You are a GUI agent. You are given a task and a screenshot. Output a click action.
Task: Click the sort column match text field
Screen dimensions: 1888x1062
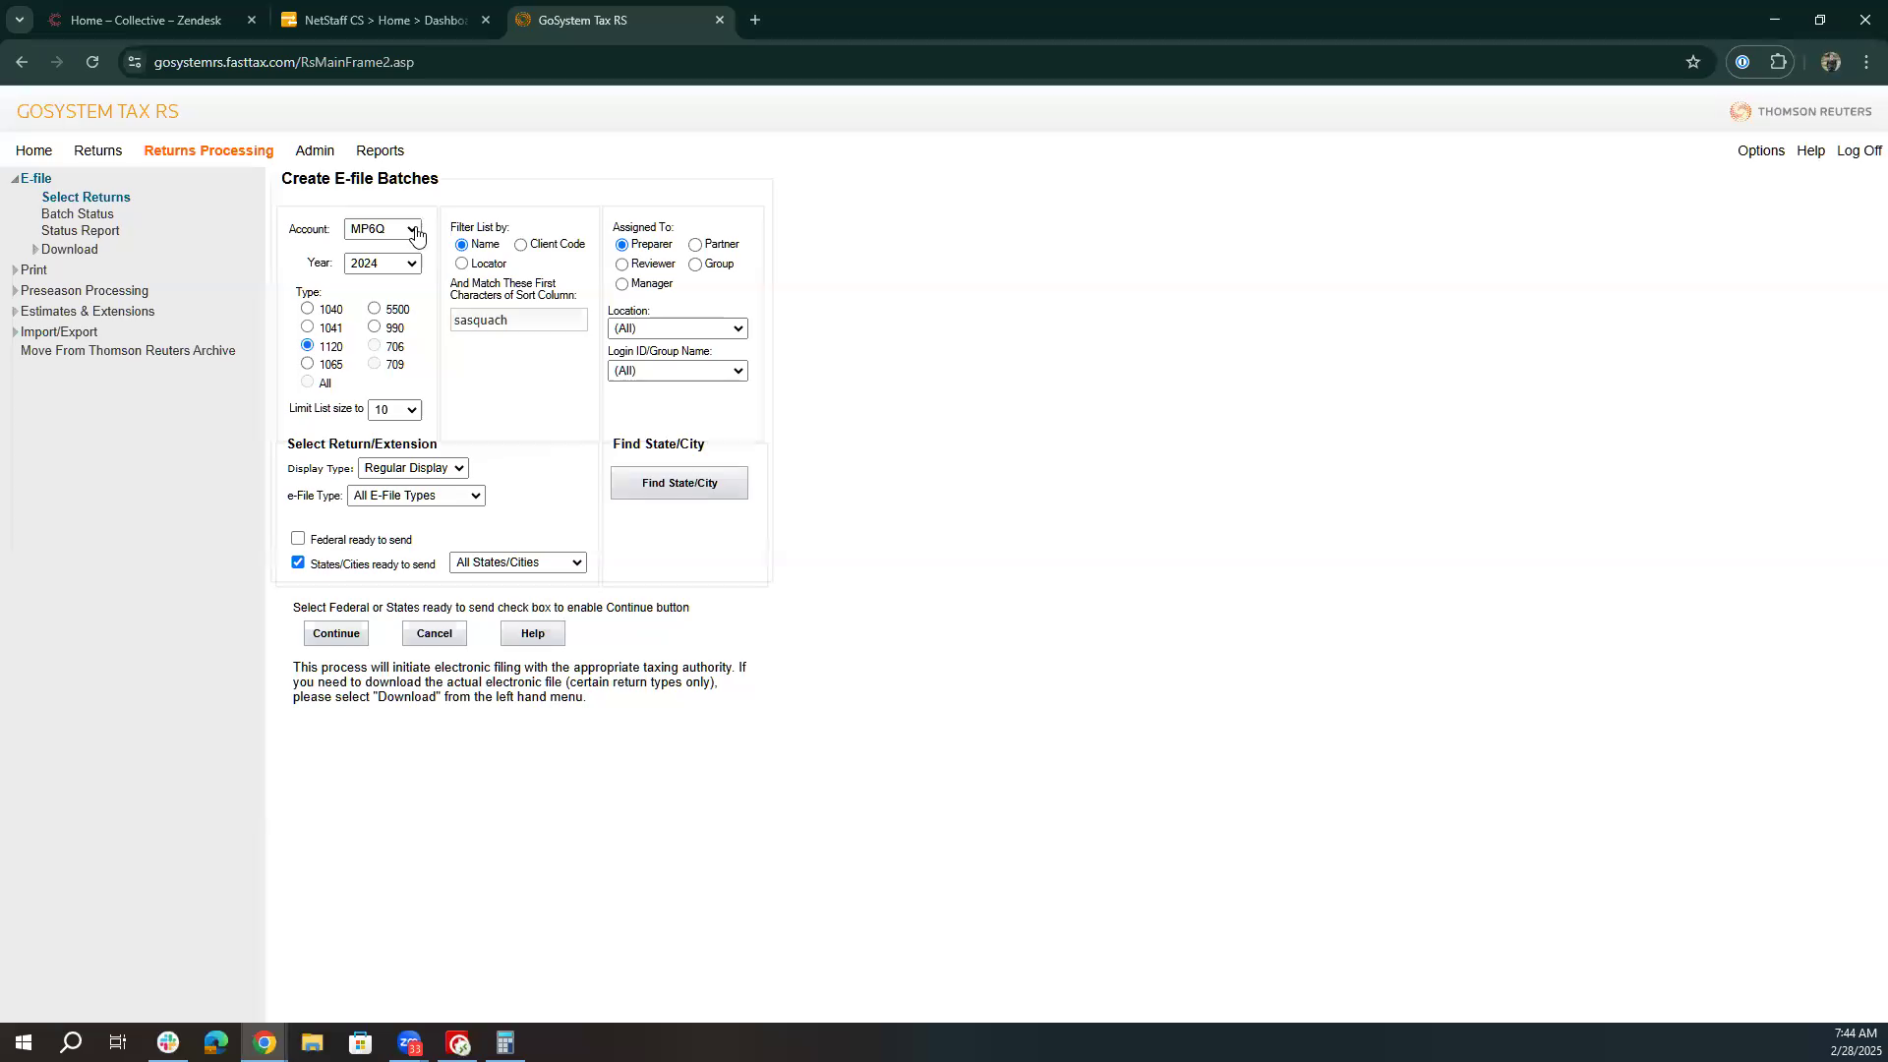pyautogui.click(x=518, y=321)
